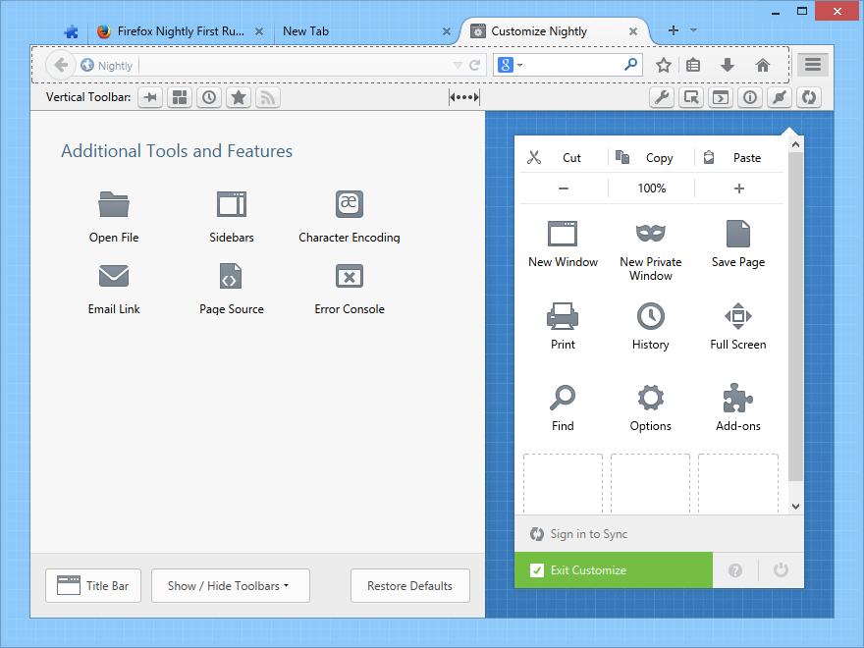Viewport: 864px width, 648px height.
Task: Open the New Private Window mask icon
Action: tap(650, 234)
